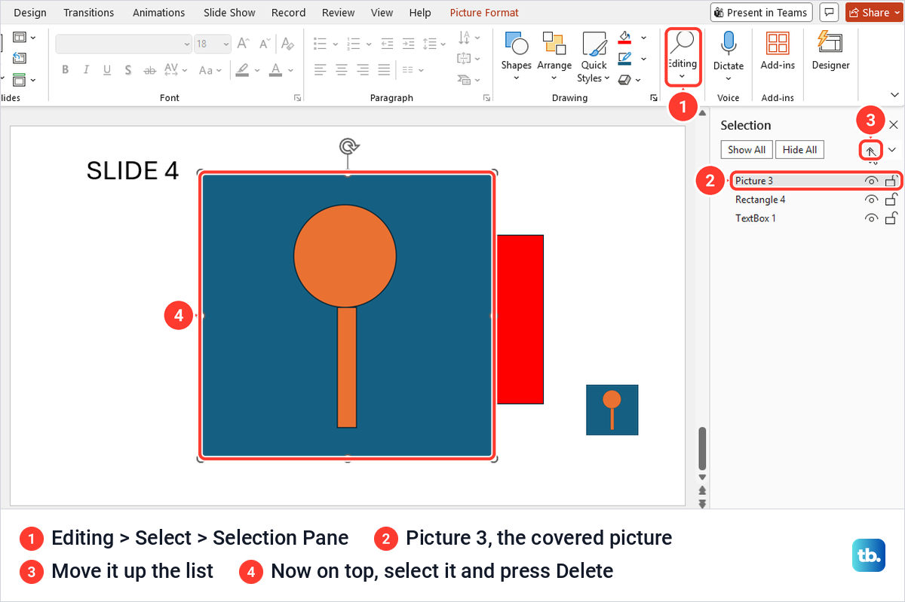
Task: Lock the Rectangle 4 object
Action: click(891, 199)
